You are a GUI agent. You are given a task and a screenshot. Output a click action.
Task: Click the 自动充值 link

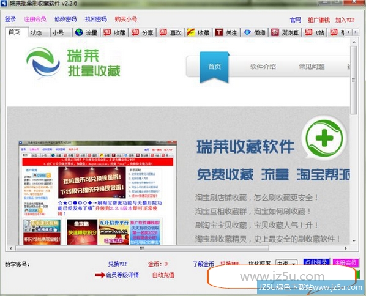[163, 275]
